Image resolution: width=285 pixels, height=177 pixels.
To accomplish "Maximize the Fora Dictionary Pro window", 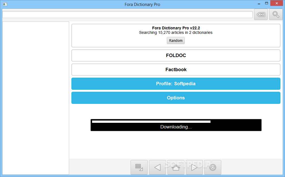I will [267, 3].
